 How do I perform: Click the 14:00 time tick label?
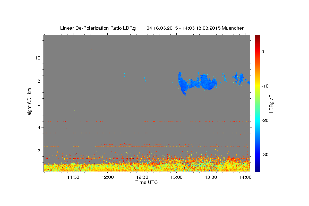pyautogui.click(x=245, y=177)
